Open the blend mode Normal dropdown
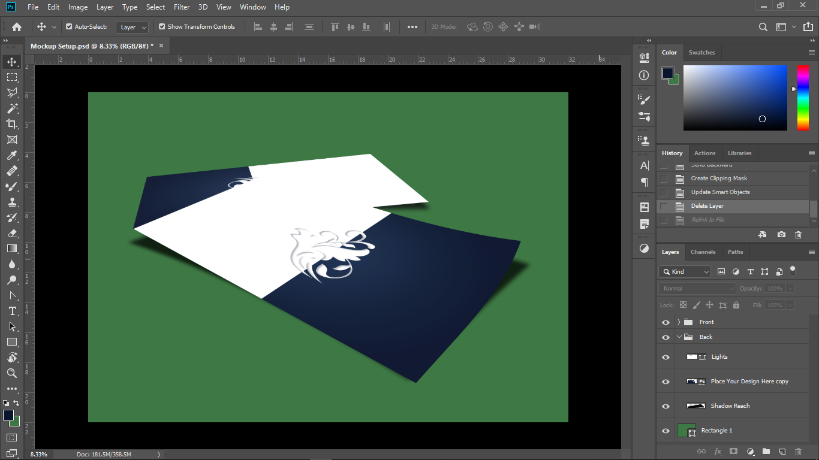The width and height of the screenshot is (819, 460). pyautogui.click(x=697, y=289)
